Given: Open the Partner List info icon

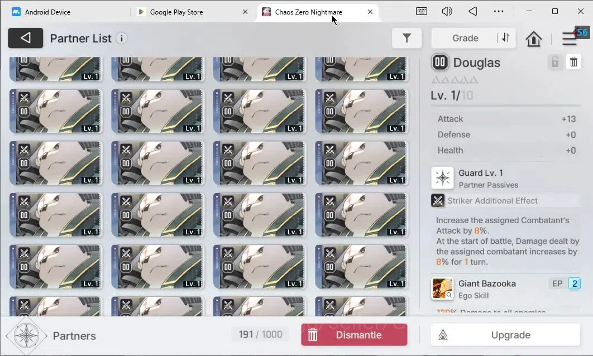Looking at the screenshot, I should 121,39.
